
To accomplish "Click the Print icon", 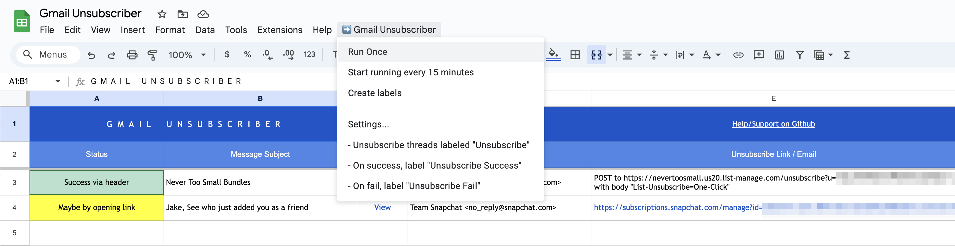I will click(132, 55).
